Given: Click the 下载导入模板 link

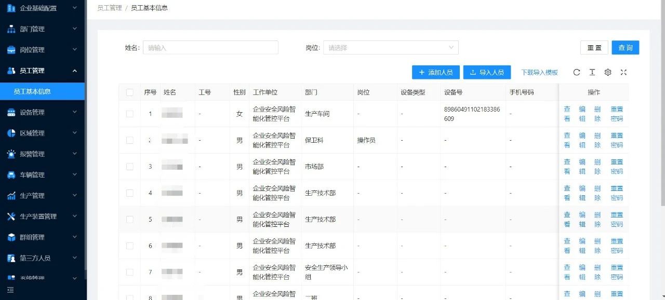Looking at the screenshot, I should tap(539, 73).
